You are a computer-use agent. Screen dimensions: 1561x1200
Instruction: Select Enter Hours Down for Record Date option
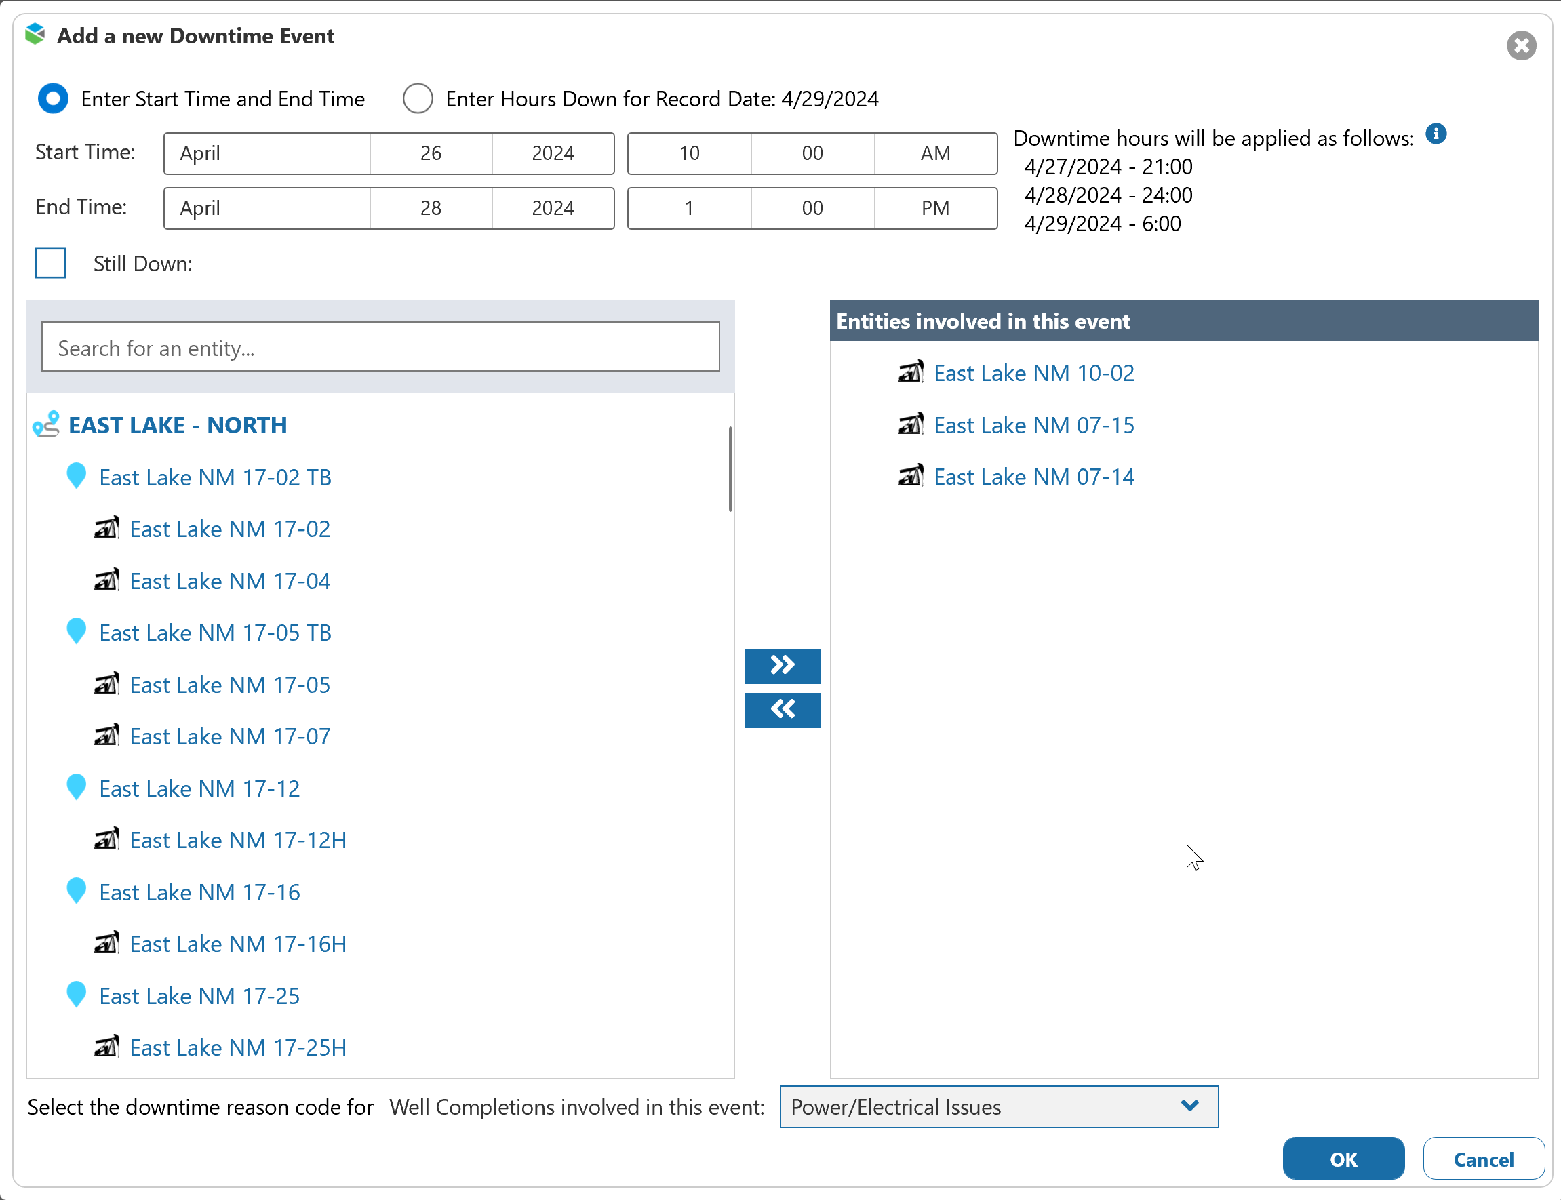click(418, 98)
